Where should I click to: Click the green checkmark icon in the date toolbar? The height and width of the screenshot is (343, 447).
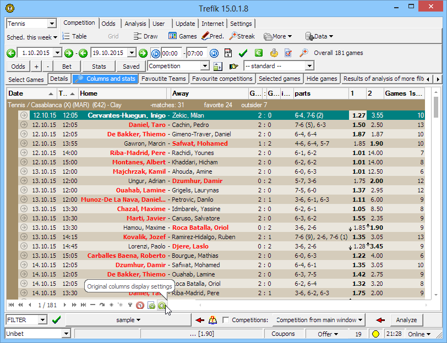point(243,53)
